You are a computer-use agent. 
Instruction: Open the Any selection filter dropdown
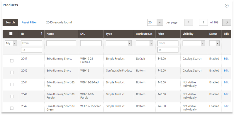pyautogui.click(x=11, y=43)
